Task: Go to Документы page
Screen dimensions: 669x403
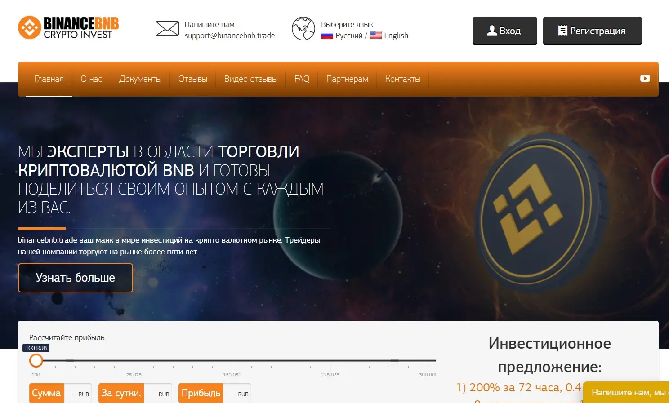Action: tap(140, 79)
